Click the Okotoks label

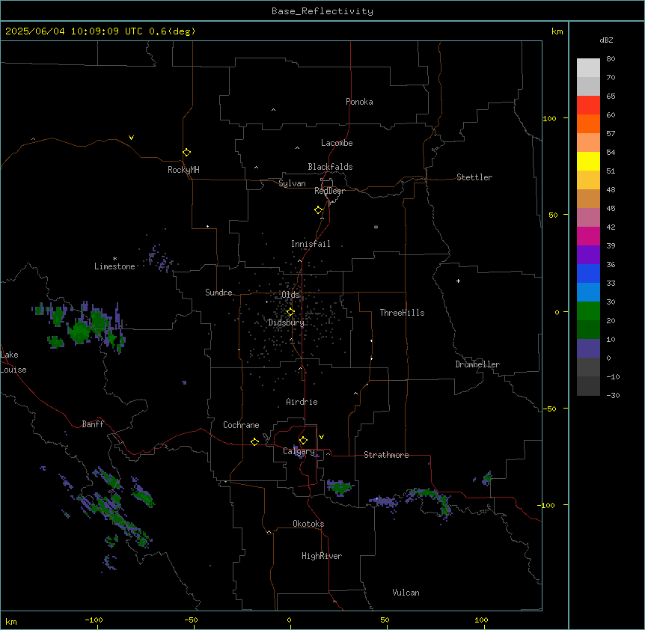tap(308, 524)
